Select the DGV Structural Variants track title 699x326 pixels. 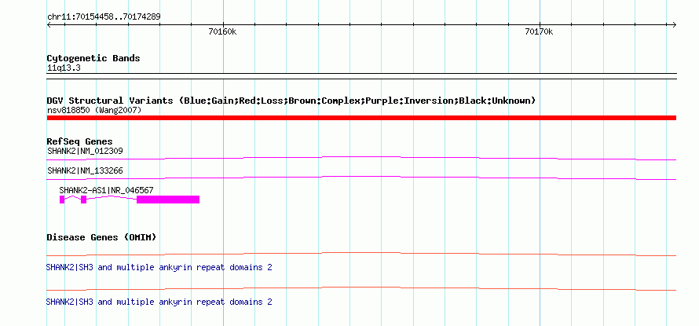[291, 101]
